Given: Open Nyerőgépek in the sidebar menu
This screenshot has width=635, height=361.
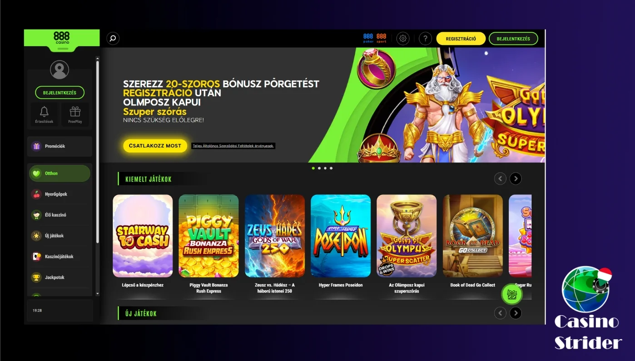Looking at the screenshot, I should (60, 194).
